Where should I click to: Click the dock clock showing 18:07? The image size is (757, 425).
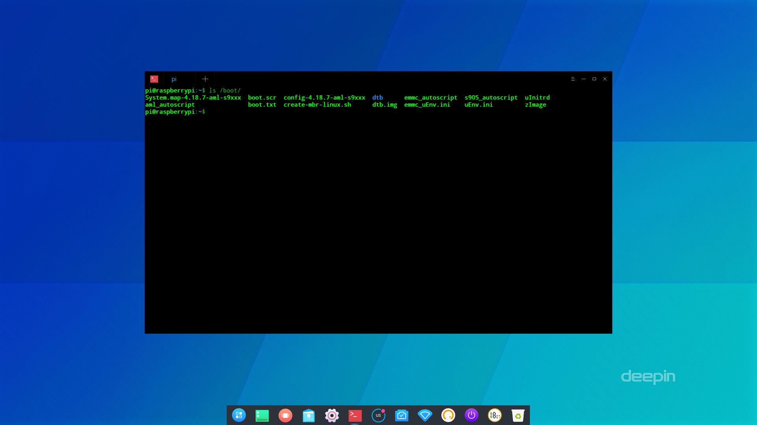494,415
